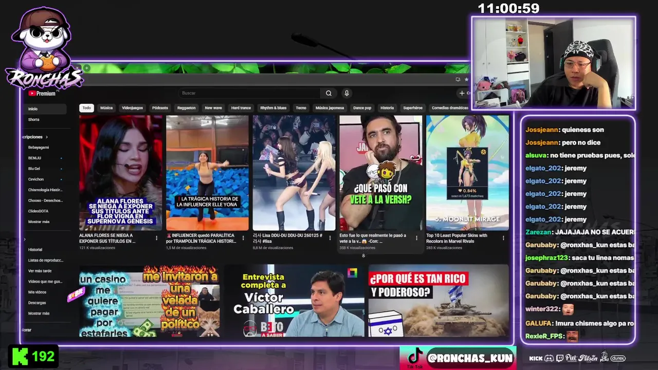Click the Discord icon in bottom overlay
This screenshot has width=658, height=370.
(549, 358)
